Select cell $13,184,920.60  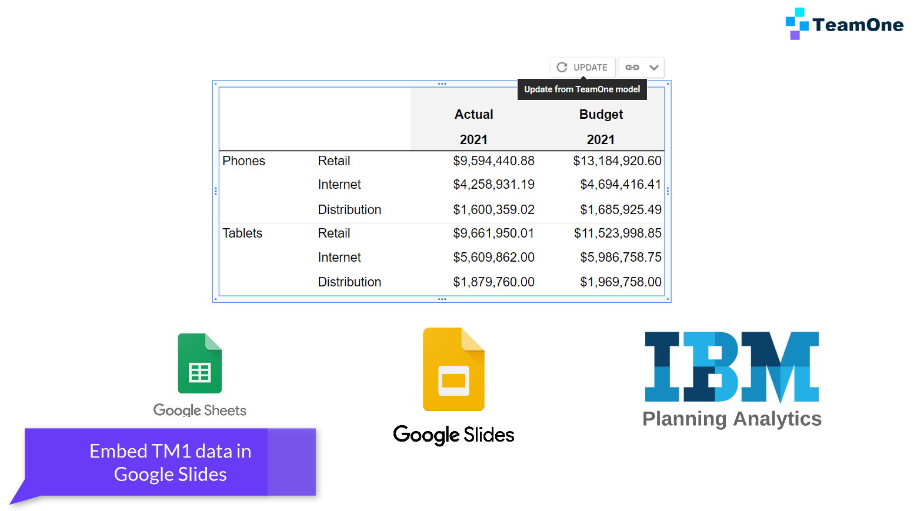(x=617, y=161)
